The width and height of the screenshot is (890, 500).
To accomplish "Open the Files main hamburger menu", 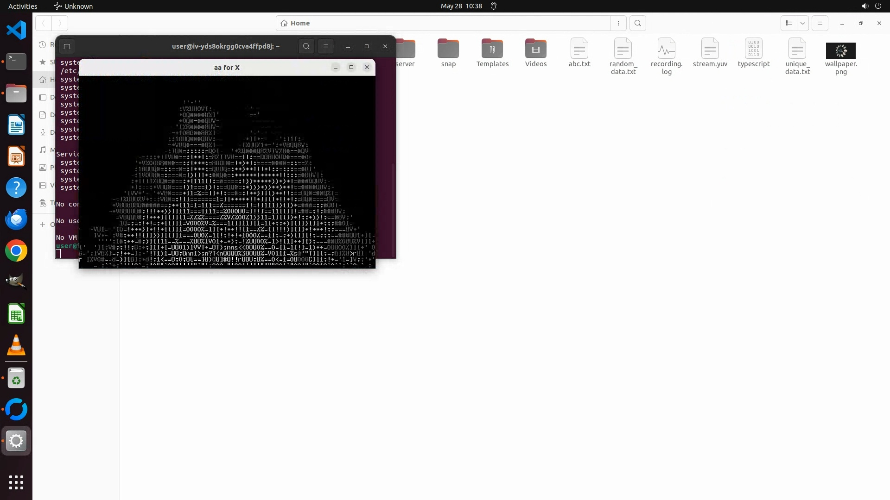I will (820, 23).
